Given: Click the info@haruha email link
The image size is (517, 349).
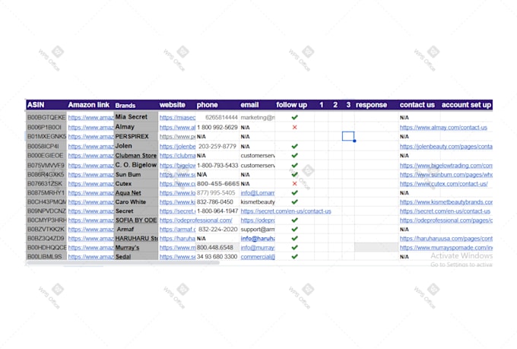Looking at the screenshot, I should coord(258,238).
